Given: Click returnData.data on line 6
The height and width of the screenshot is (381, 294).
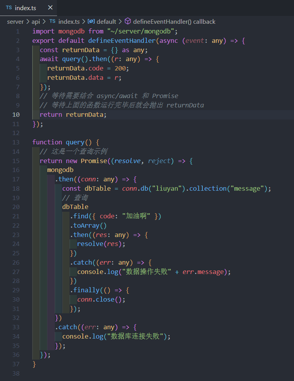Looking at the screenshot, I should (x=75, y=78).
